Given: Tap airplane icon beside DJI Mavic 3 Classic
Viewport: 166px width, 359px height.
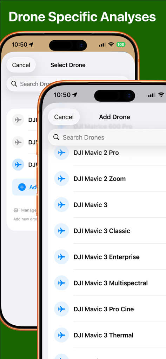Looking at the screenshot, I should pos(61,231).
